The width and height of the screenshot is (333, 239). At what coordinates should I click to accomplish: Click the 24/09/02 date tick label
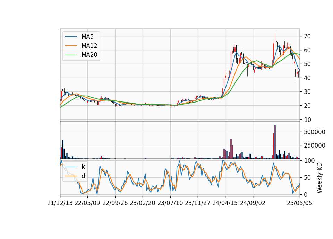pyautogui.click(x=253, y=203)
